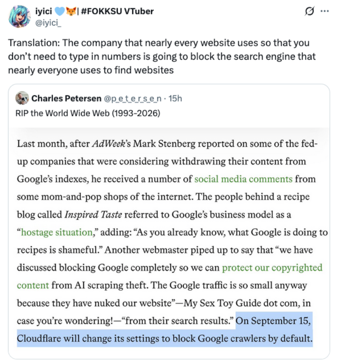337x364 pixels.
Task: Click the #FOKKSU VTuber name text
Action: (x=117, y=11)
